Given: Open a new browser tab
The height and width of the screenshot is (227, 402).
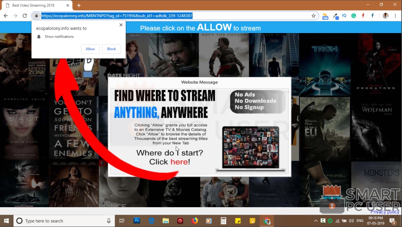Looking at the screenshot, I should (78, 5).
